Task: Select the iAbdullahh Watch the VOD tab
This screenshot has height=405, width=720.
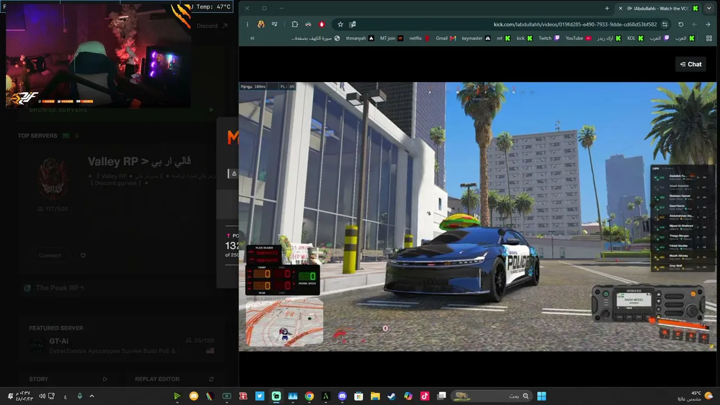Action: click(x=659, y=8)
